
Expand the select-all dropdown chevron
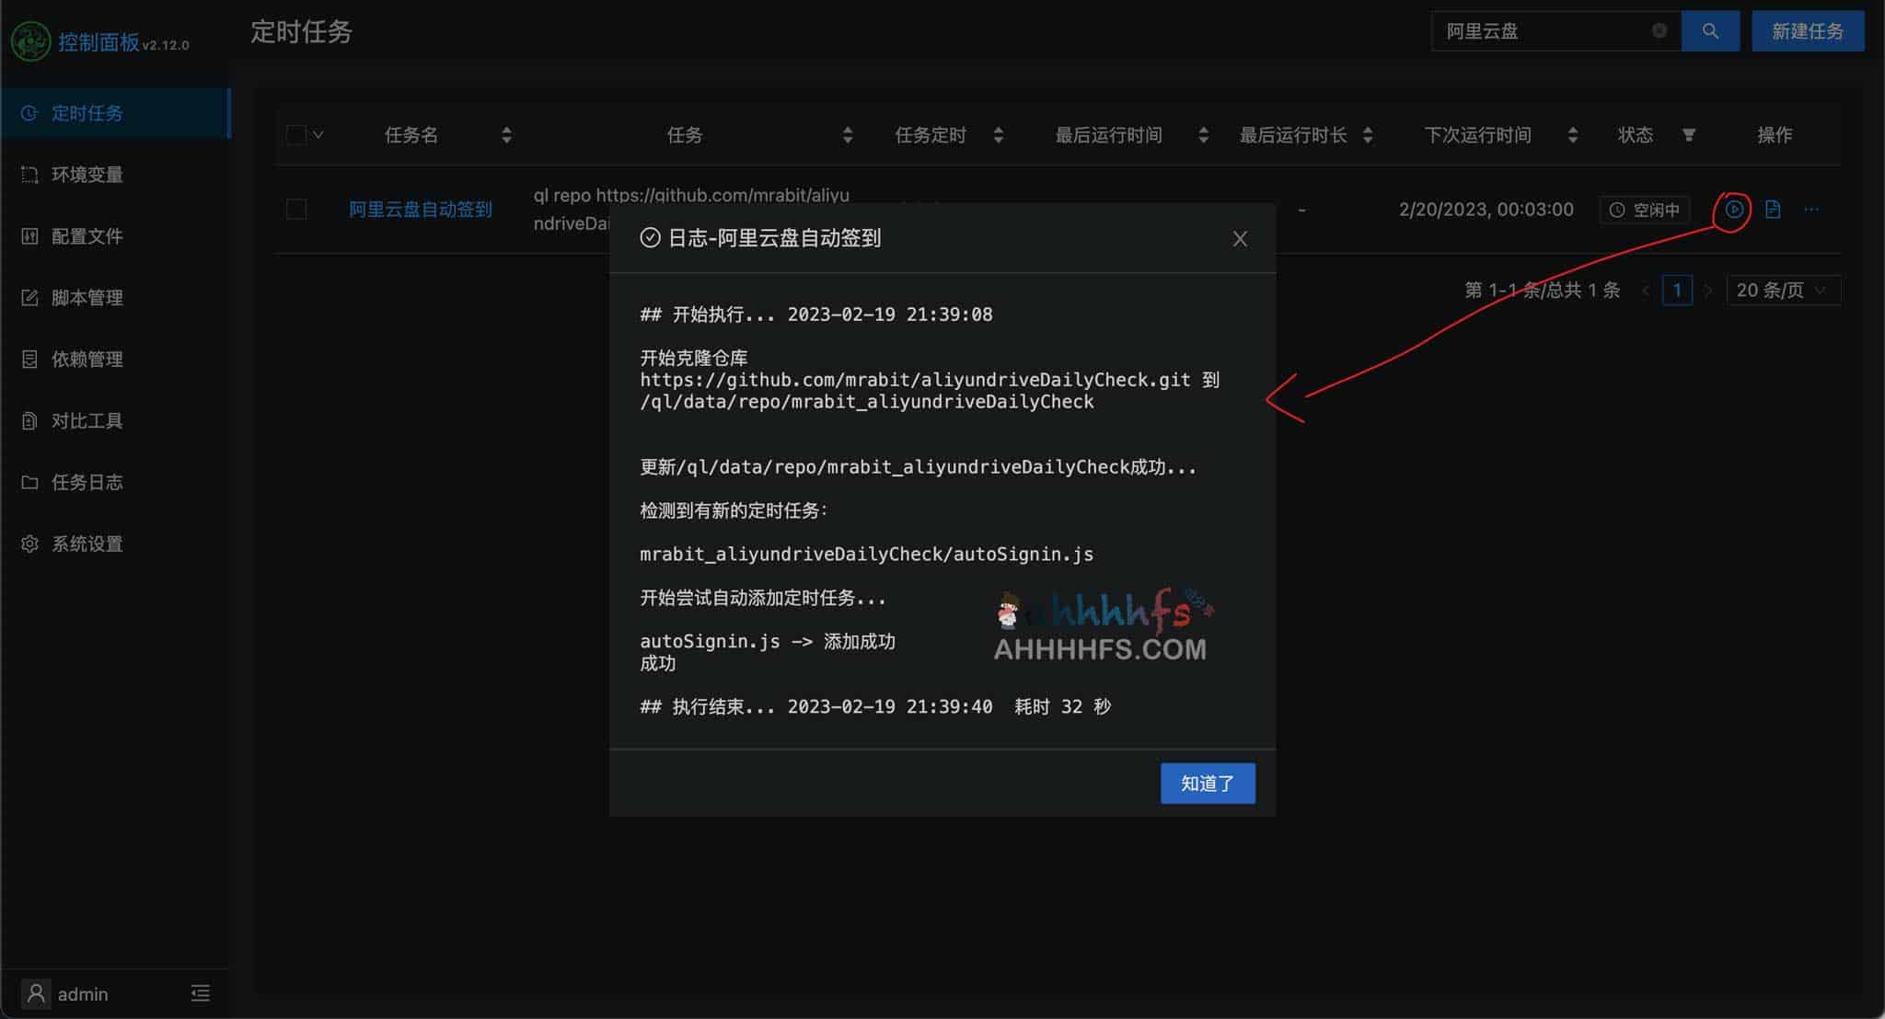(317, 134)
